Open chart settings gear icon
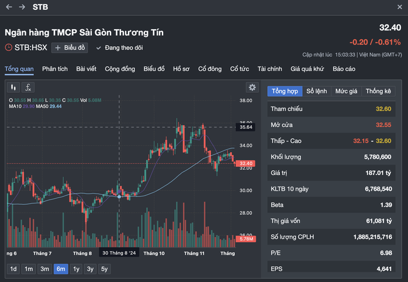Screen dimensions: 408x282 pos(252,87)
